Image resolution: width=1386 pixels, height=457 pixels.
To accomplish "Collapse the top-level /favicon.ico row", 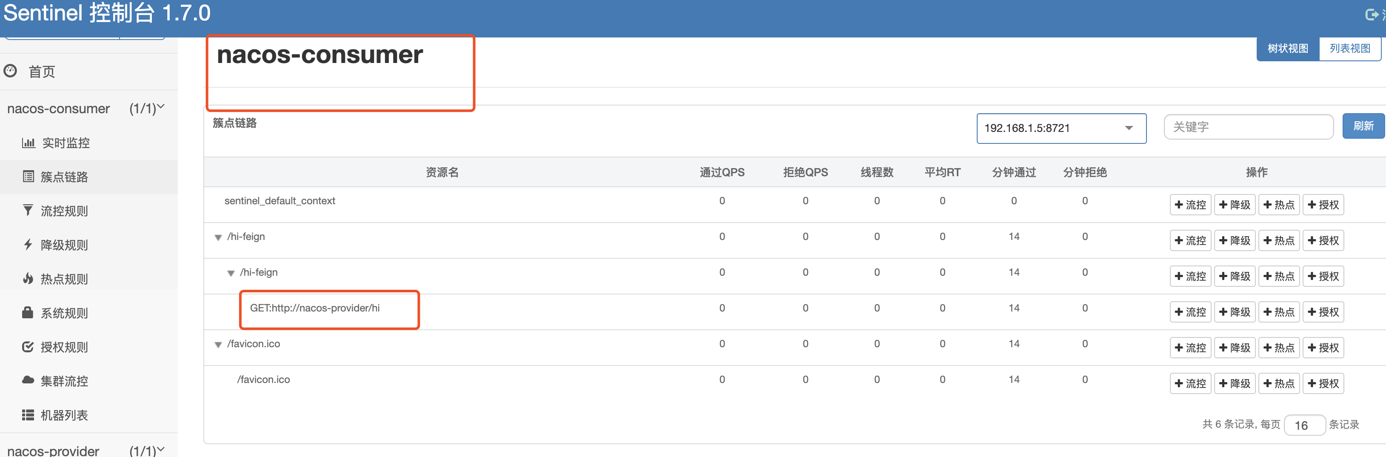I will tap(218, 345).
